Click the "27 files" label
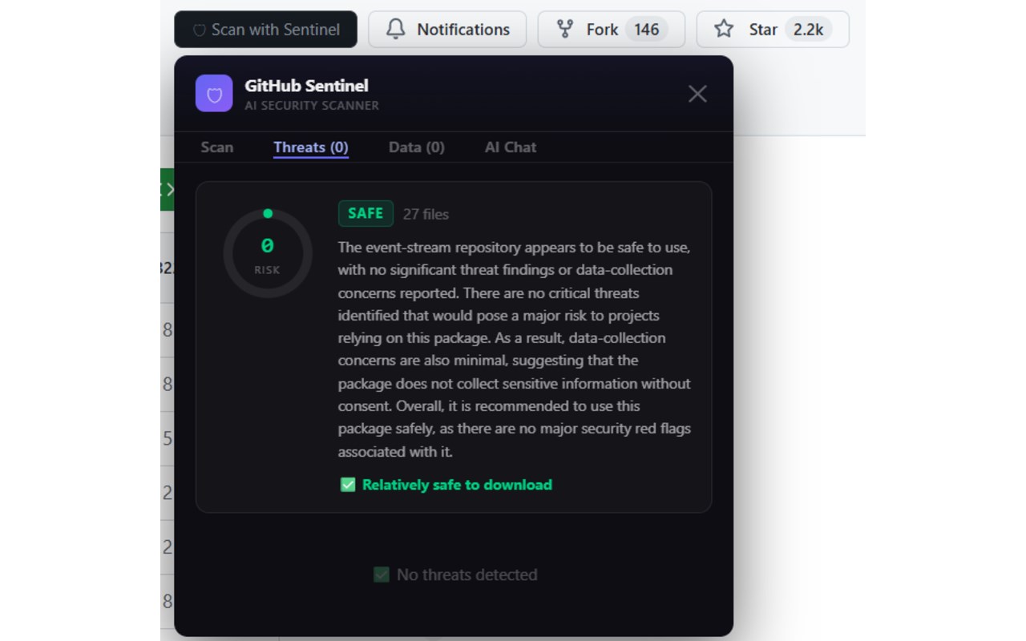The width and height of the screenshot is (1026, 641). 426,214
